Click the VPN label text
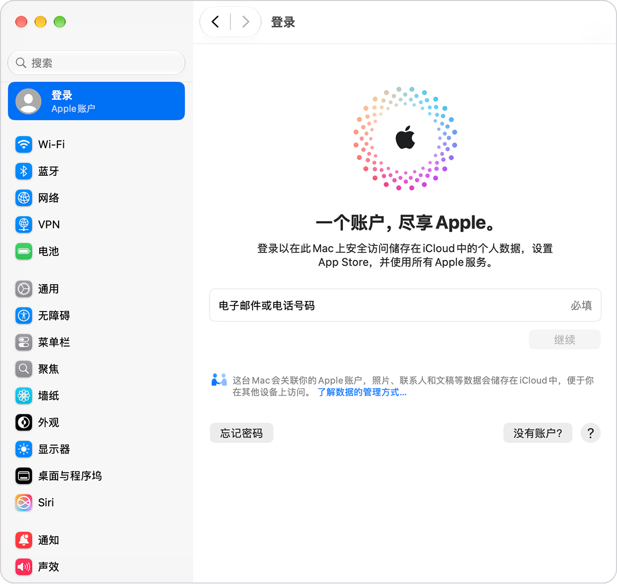617x584 pixels. (49, 225)
